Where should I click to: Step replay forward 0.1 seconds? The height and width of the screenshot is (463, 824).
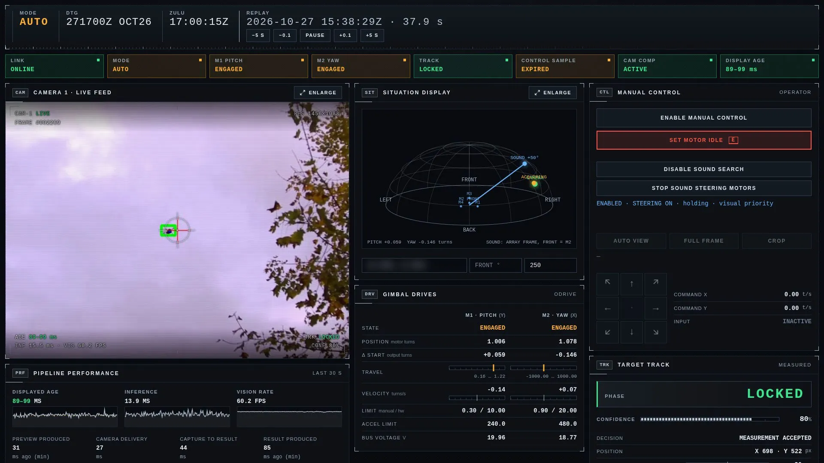pyautogui.click(x=345, y=36)
